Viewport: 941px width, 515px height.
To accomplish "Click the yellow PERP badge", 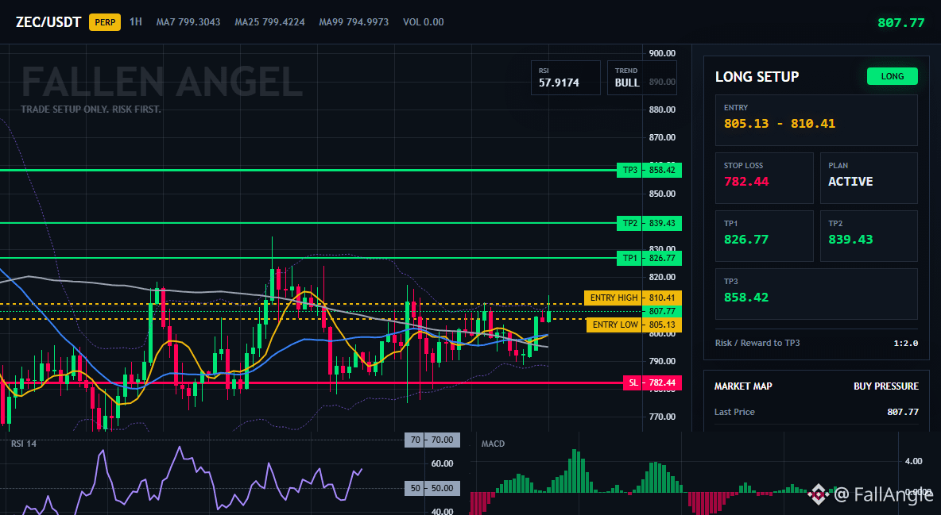I will (x=105, y=22).
